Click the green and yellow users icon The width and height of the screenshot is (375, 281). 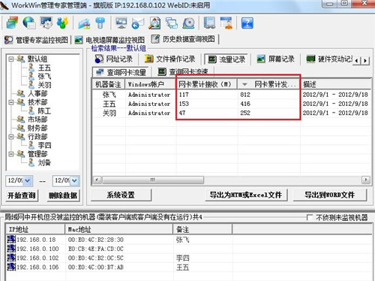coord(62,23)
